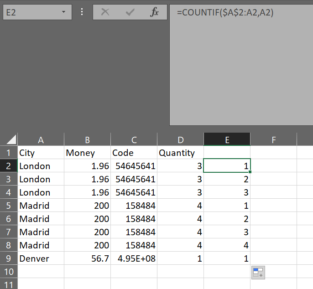Open the Name Box dropdown arrow

64,12
